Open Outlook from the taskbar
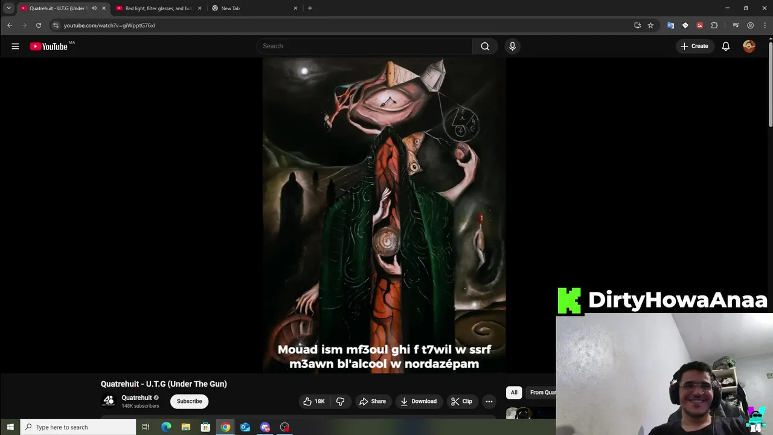The image size is (773, 435). coord(245,427)
